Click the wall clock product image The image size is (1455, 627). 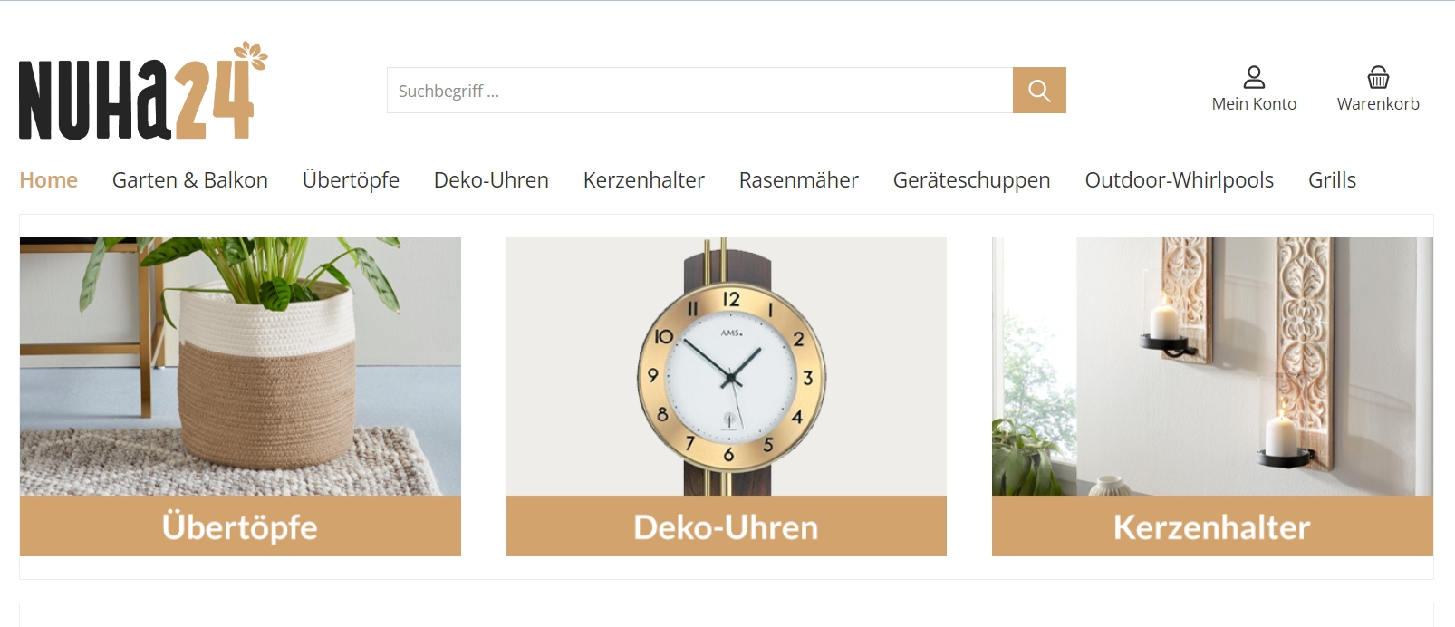click(x=727, y=366)
